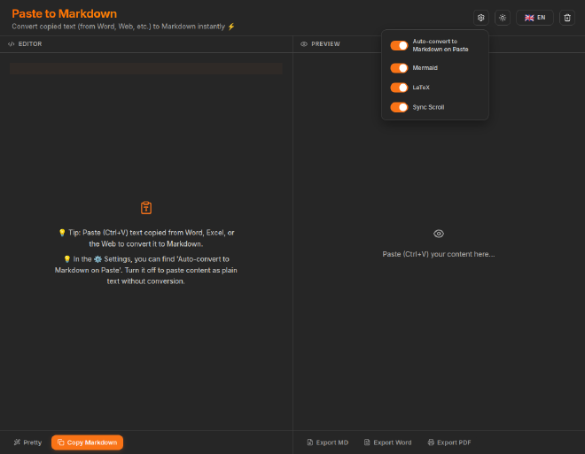Click the tip about pasting from Word, Excel
Image resolution: width=585 pixels, height=454 pixels.
tap(146, 238)
